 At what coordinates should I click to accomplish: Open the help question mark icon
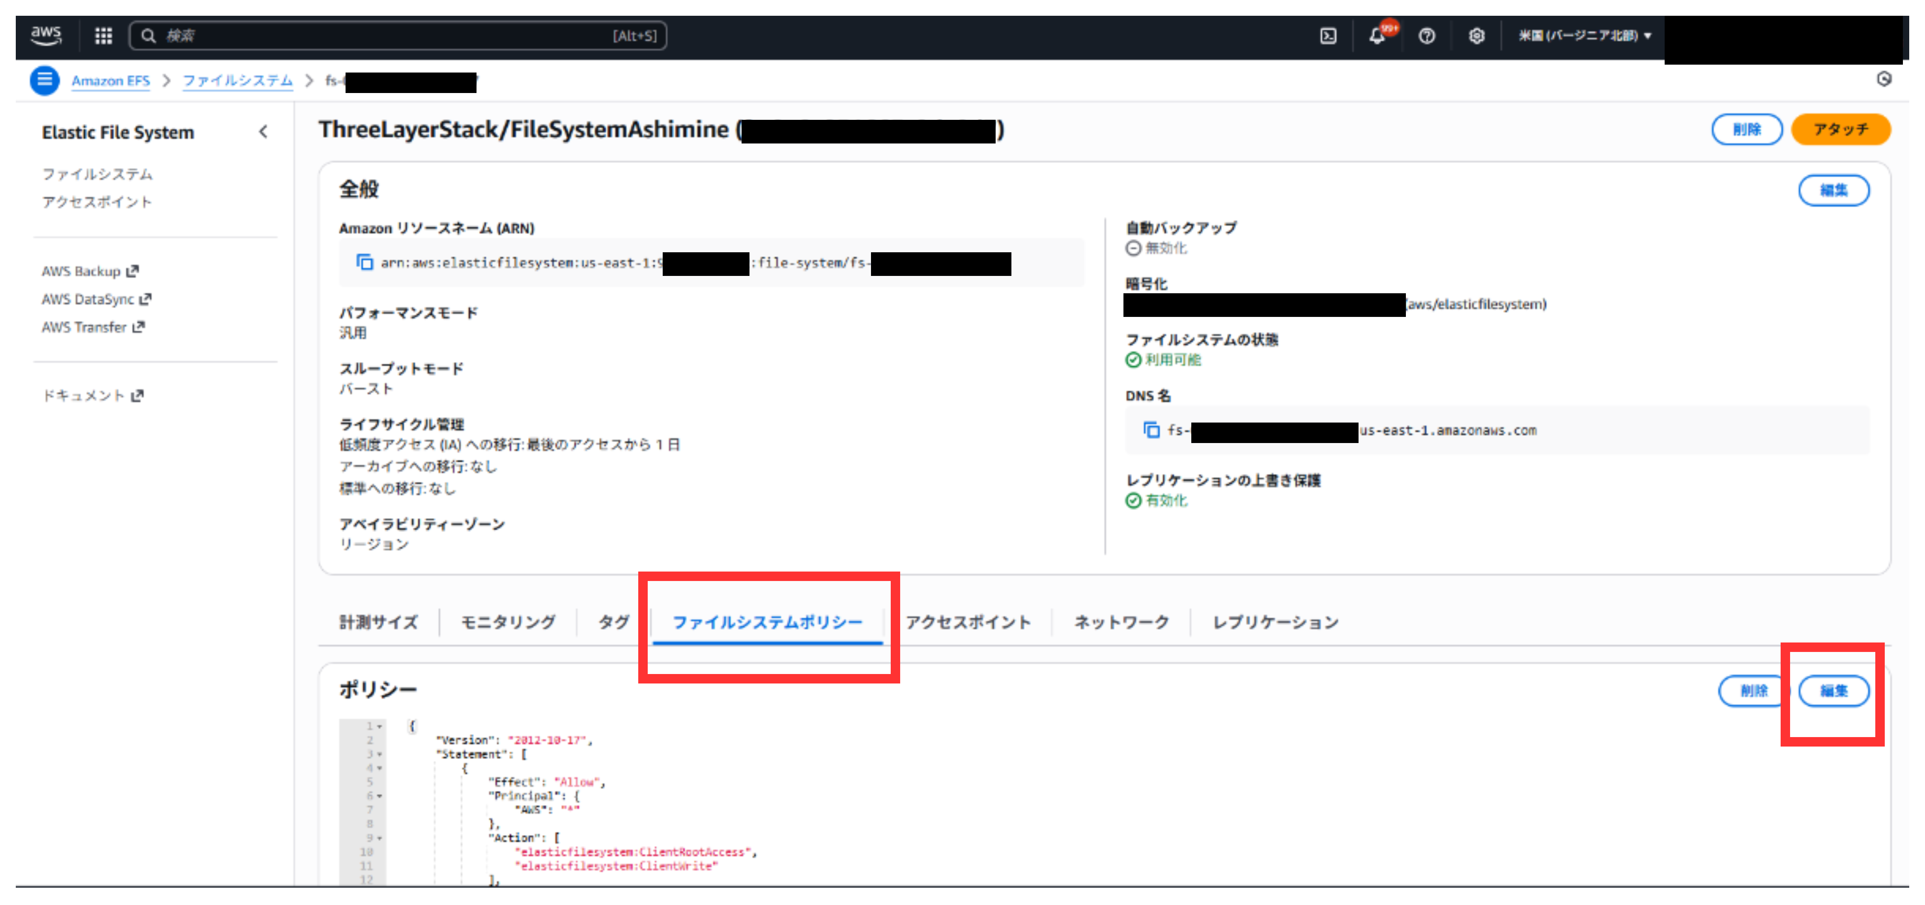point(1427,35)
